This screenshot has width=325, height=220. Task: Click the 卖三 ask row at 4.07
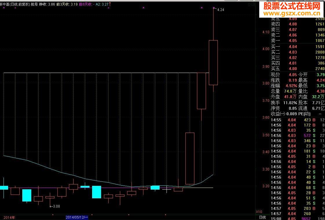pyautogui.click(x=298, y=30)
